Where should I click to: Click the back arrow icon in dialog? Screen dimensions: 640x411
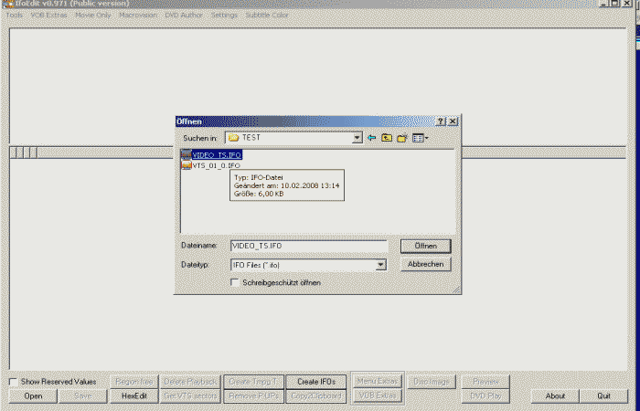(372, 138)
